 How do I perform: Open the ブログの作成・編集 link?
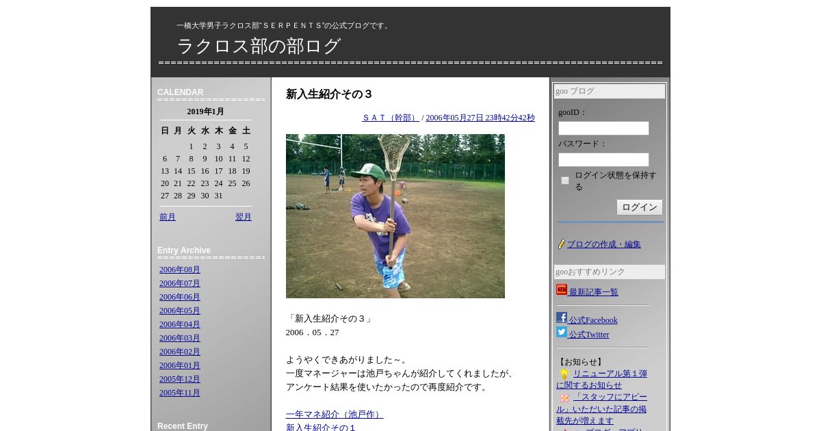[x=604, y=244]
